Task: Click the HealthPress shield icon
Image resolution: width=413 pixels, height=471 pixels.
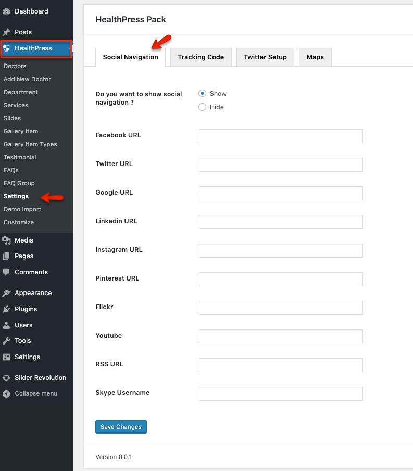Action: tap(6, 48)
